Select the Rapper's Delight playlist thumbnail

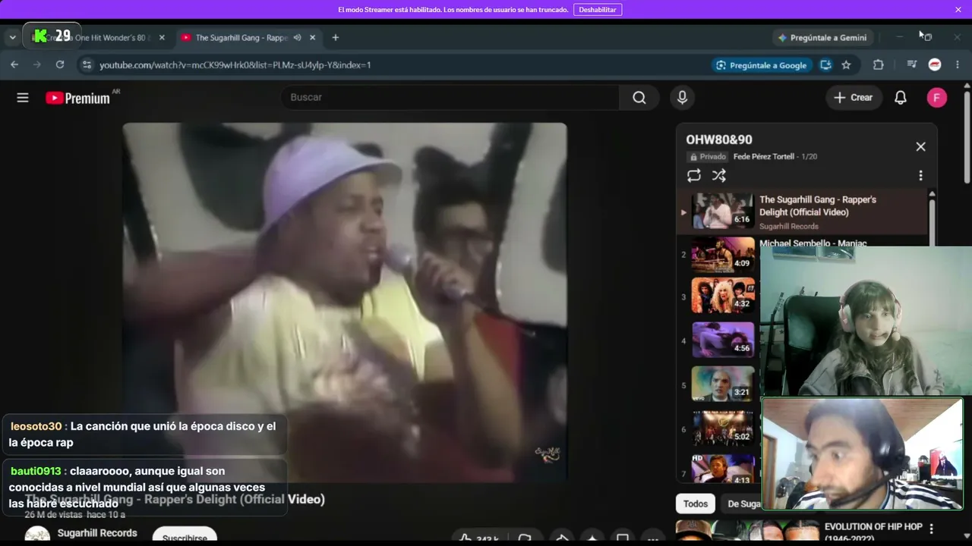pyautogui.click(x=723, y=212)
